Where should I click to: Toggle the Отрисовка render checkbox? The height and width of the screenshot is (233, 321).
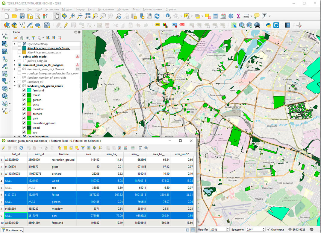(269, 229)
